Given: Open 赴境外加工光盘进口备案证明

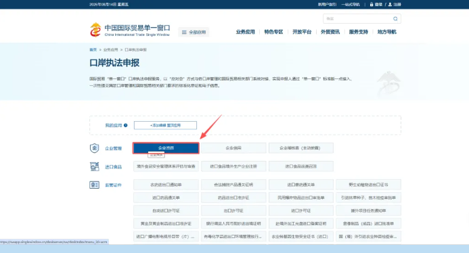Looking at the screenshot, I should coord(301,223).
